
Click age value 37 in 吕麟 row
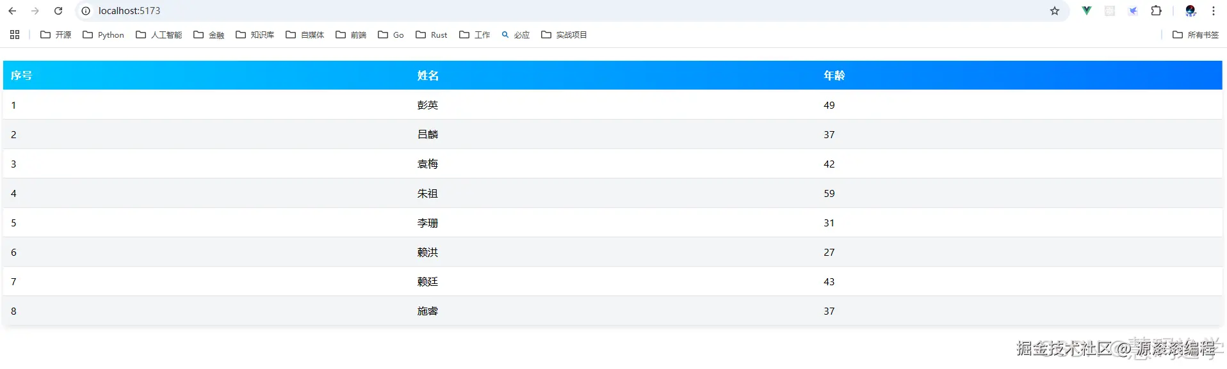[x=829, y=134]
